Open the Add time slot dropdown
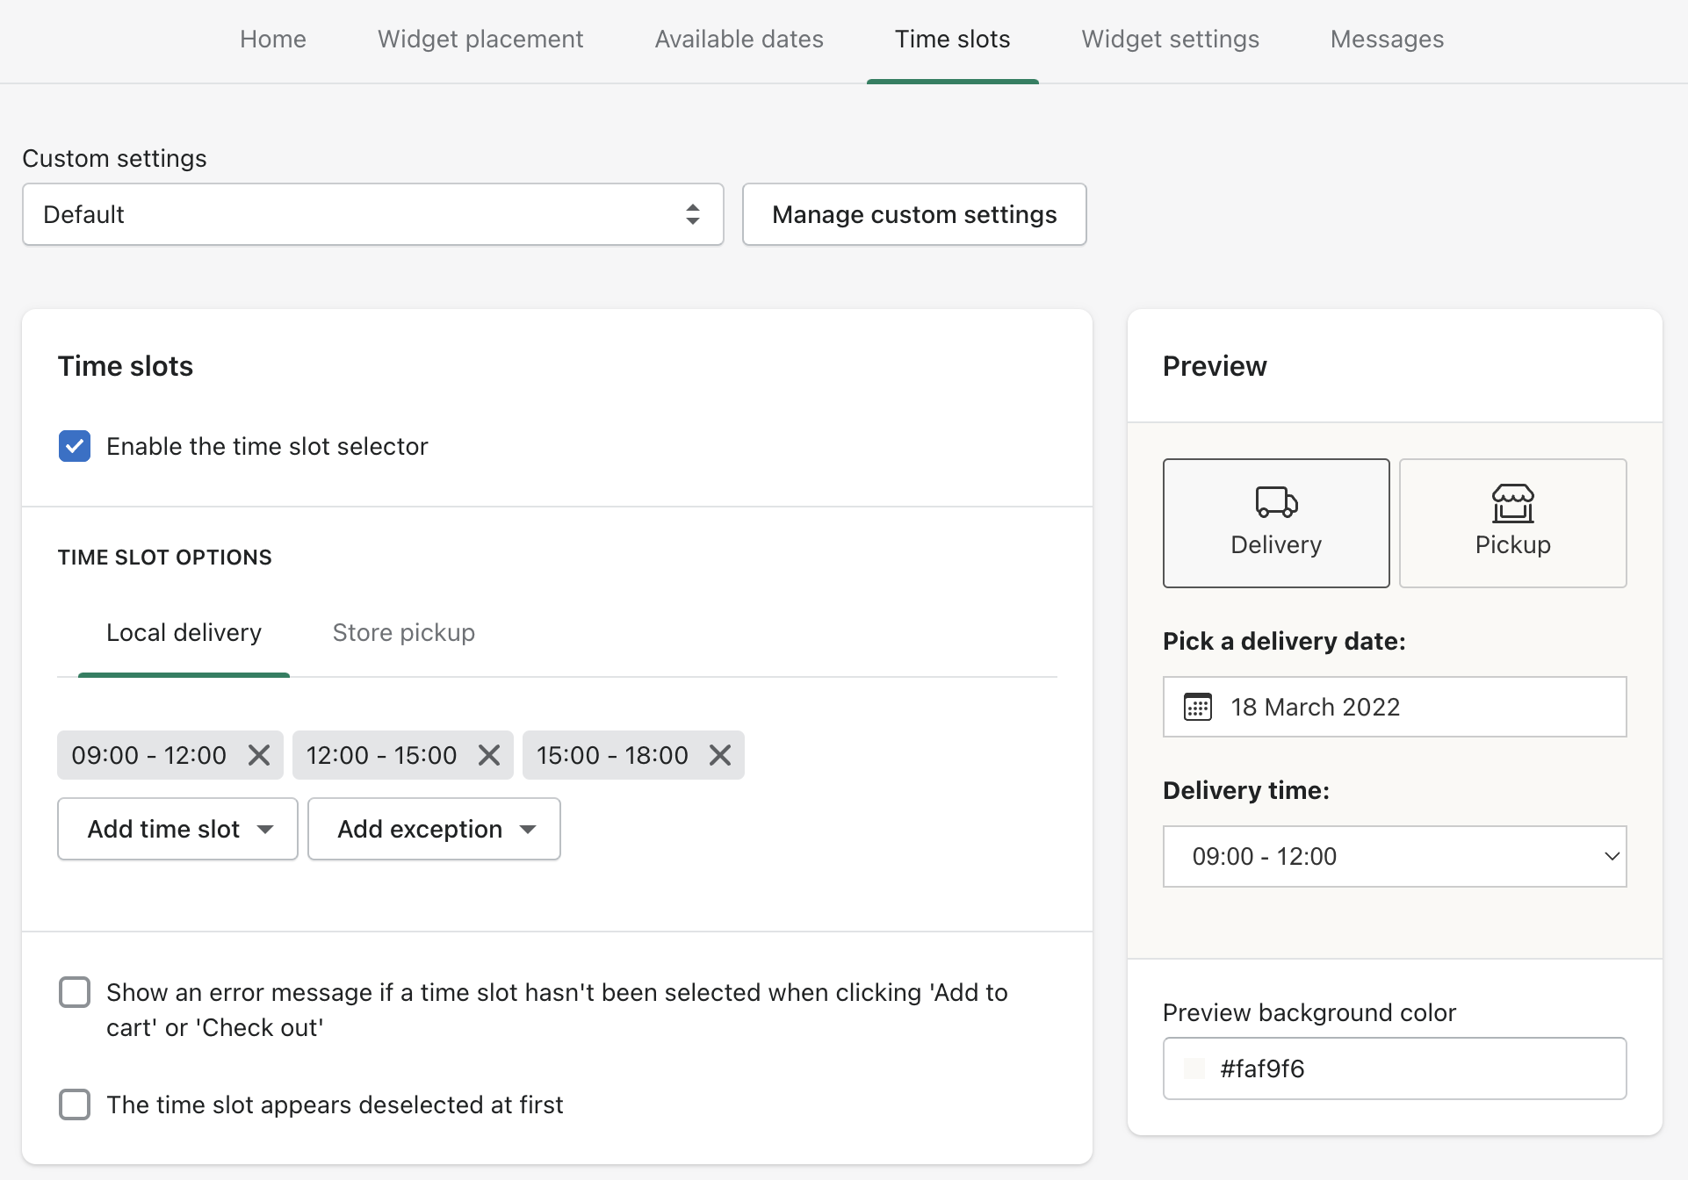Viewport: 1688px width, 1180px height. [x=177, y=829]
